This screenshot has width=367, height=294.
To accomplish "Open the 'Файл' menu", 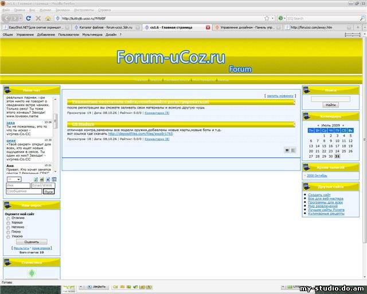I will (6, 10).
